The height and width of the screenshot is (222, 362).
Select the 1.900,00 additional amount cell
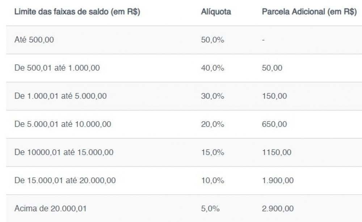point(278,180)
